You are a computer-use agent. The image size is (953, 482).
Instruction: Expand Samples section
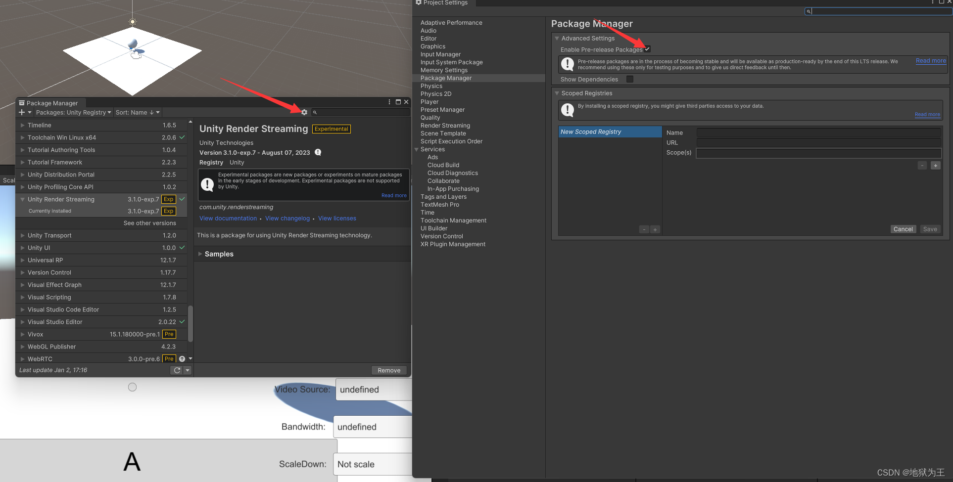click(200, 254)
